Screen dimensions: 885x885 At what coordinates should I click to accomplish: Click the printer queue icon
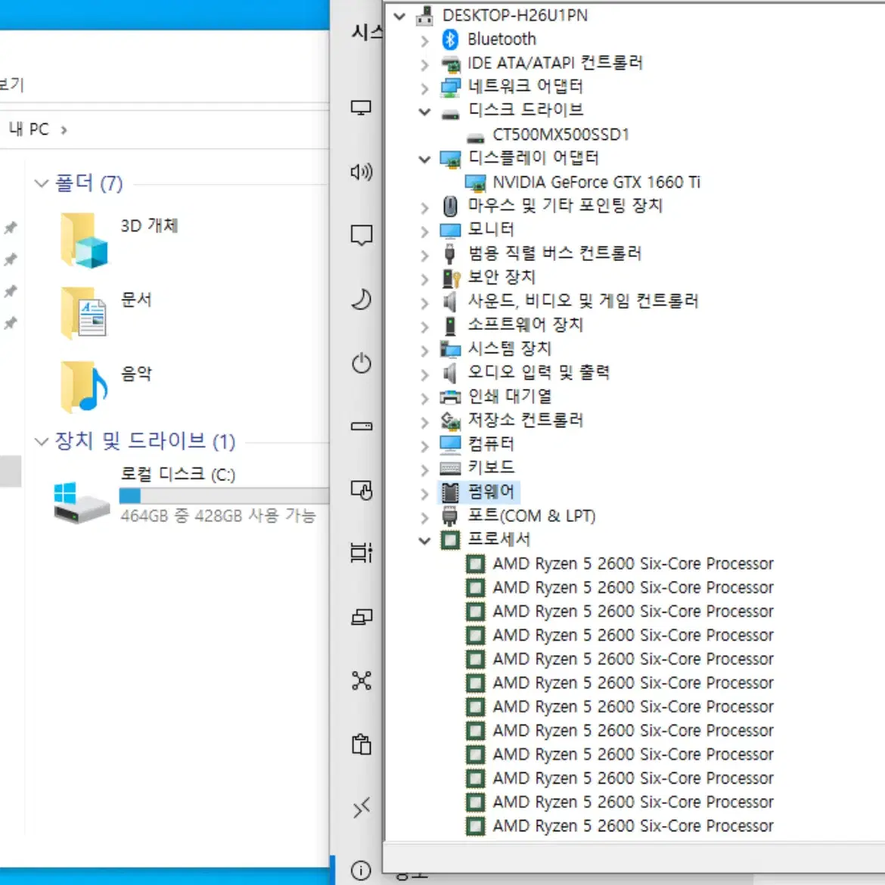(450, 397)
